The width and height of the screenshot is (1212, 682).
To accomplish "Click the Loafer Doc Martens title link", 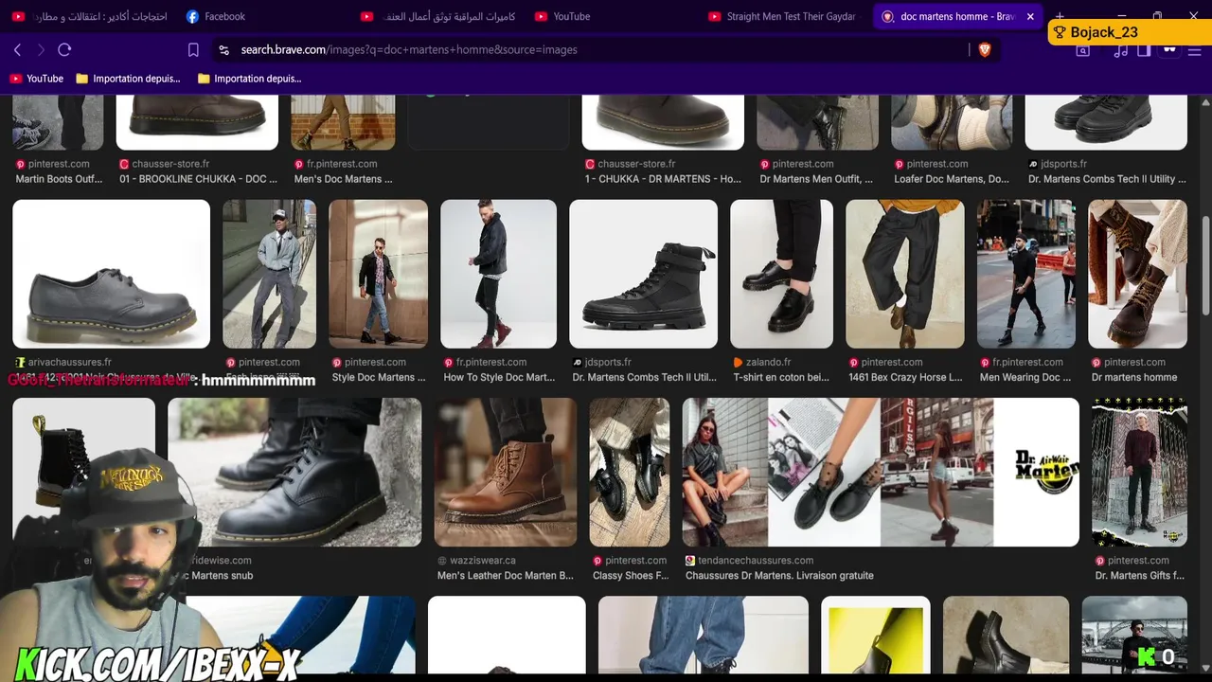I will [952, 179].
